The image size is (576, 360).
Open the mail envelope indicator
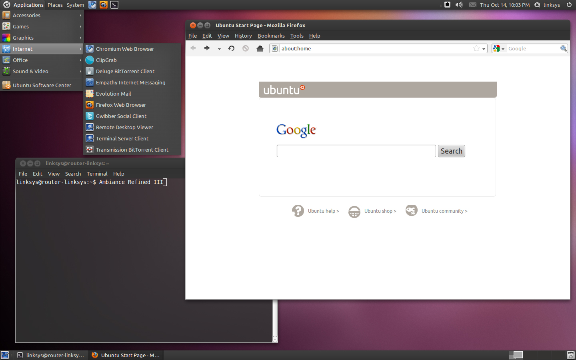pos(473,5)
